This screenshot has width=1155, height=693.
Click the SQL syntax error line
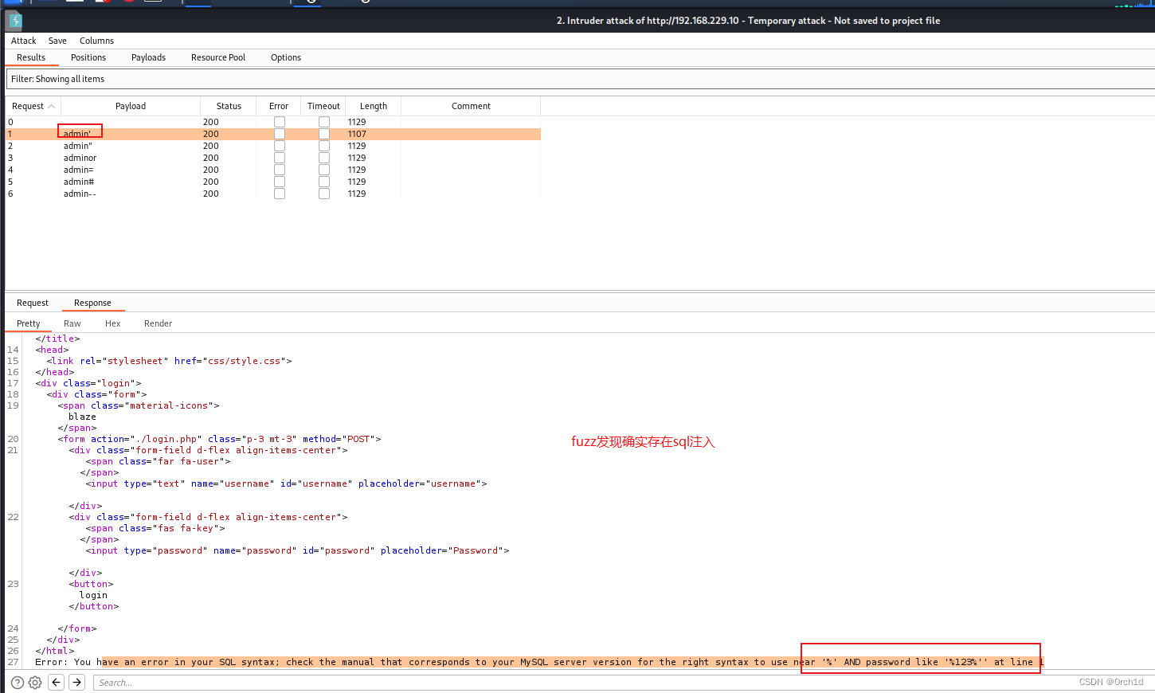539,662
